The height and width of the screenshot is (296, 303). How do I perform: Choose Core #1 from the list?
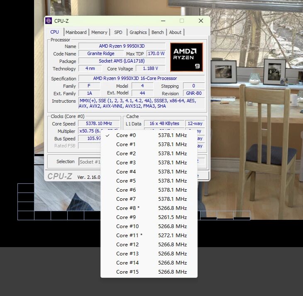(x=149, y=144)
